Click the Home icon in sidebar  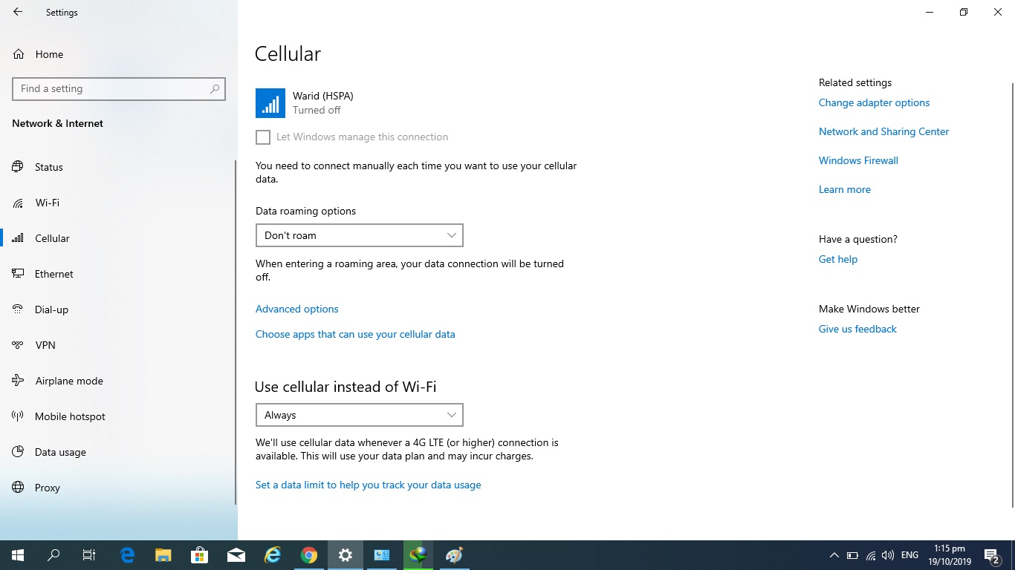(x=19, y=54)
